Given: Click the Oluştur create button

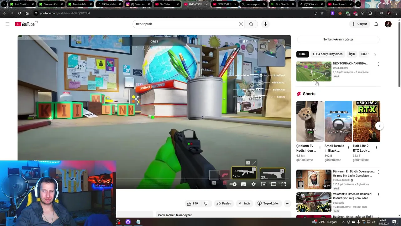Looking at the screenshot, I should click(x=359, y=24).
